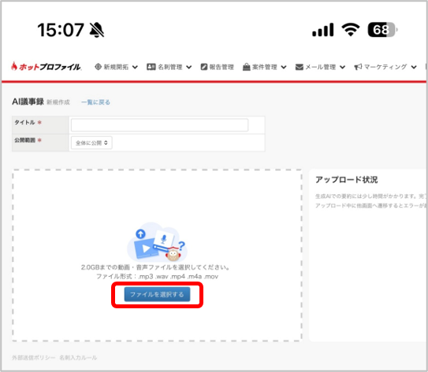Click the ファイルを選択する button
Screen dimensions: 428x372
[x=157, y=294]
